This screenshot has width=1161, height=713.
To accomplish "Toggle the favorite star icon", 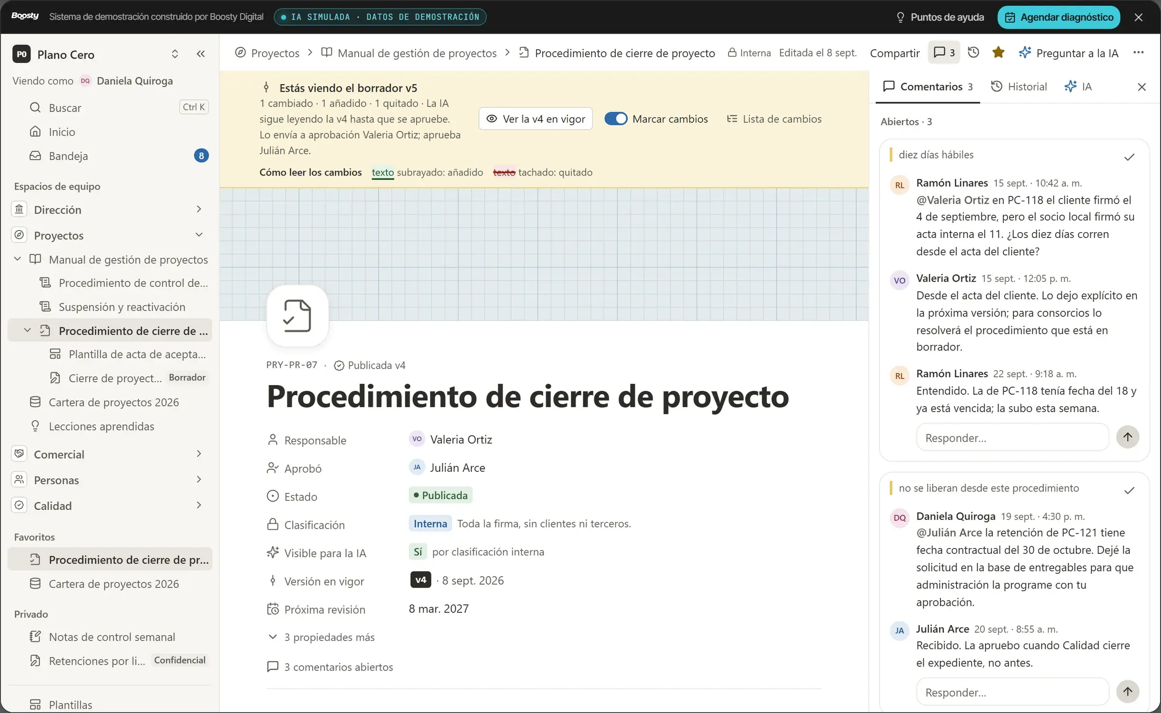I will pos(998,52).
